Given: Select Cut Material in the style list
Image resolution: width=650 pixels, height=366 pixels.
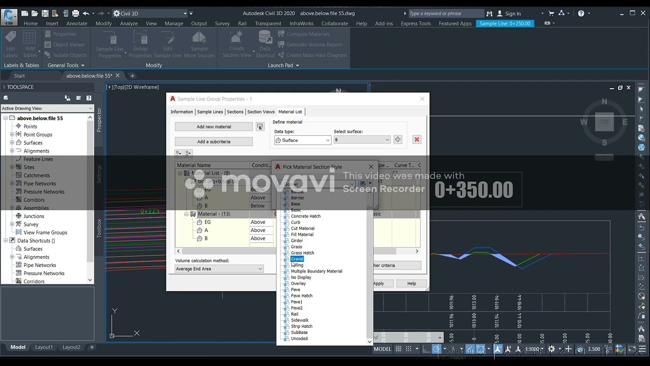Looking at the screenshot, I should (x=303, y=229).
